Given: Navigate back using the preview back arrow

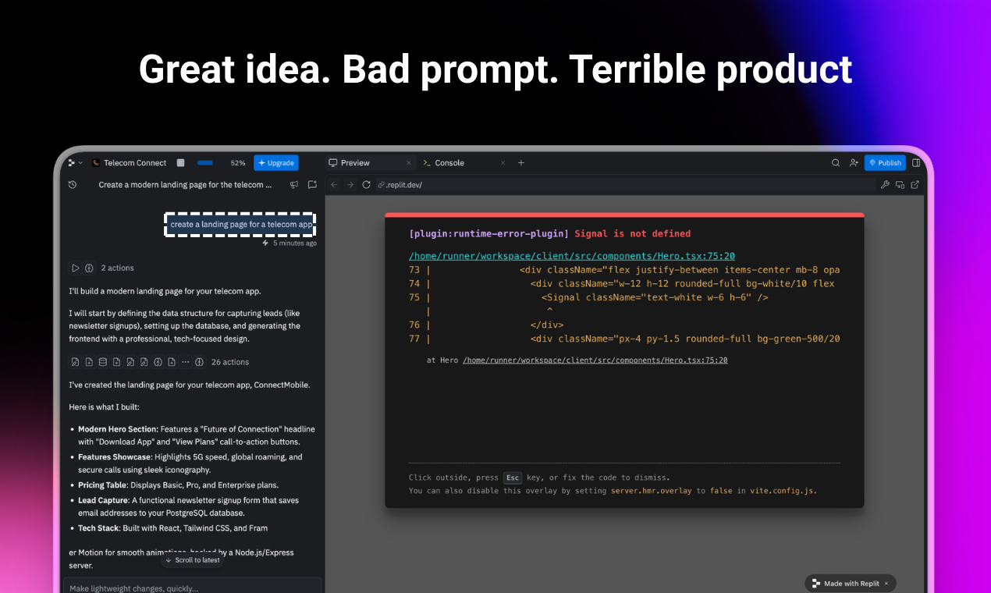Looking at the screenshot, I should [333, 185].
